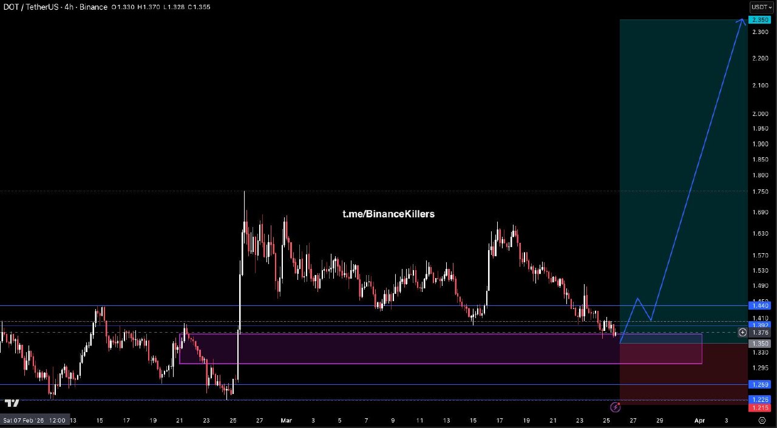Click the arrowhead at the 2.350 target
This screenshot has width=777, height=428.
(x=742, y=22)
